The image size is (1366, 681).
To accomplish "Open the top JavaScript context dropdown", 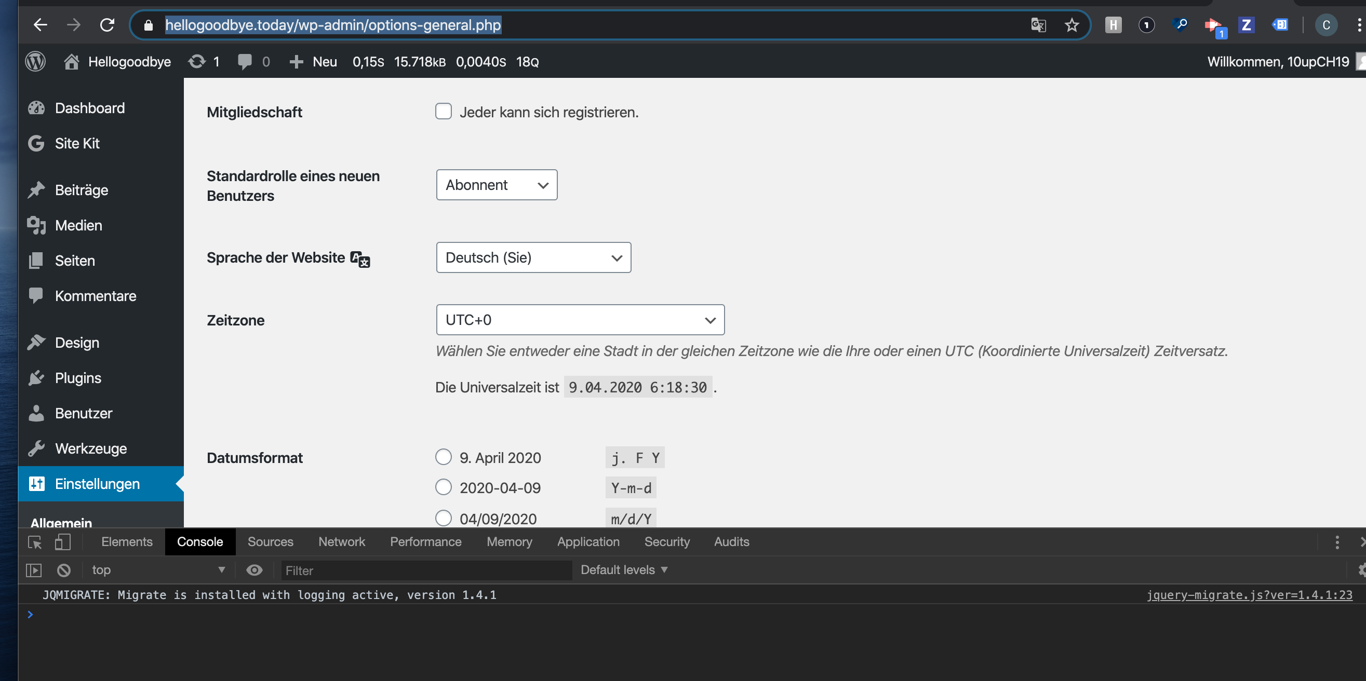I will (157, 570).
